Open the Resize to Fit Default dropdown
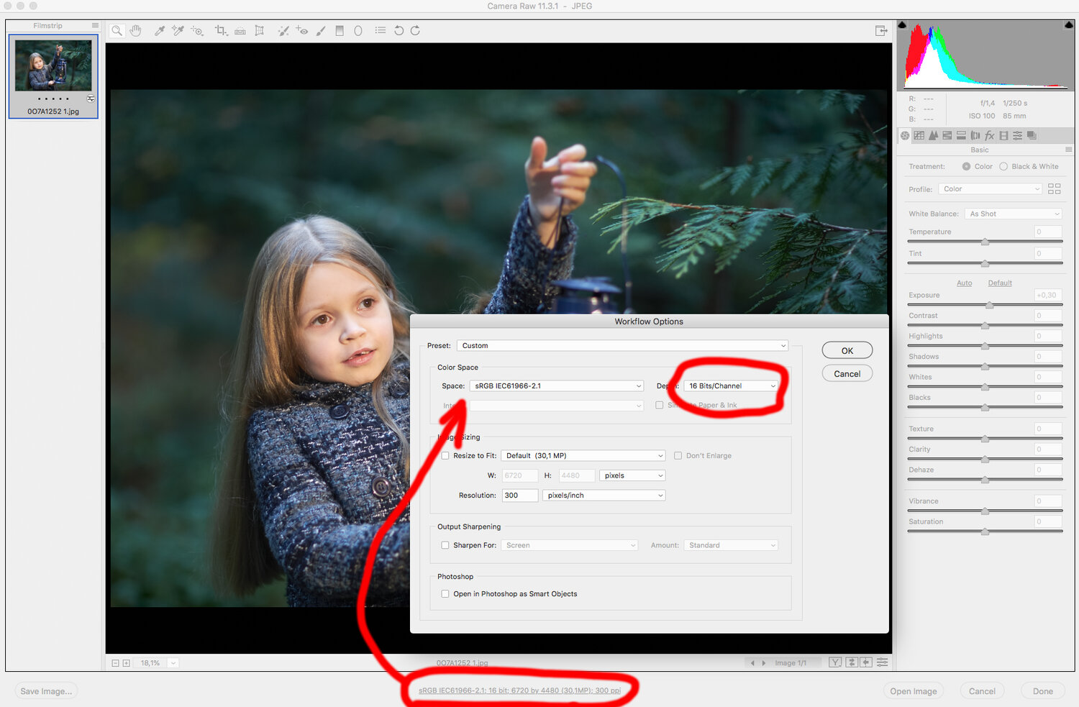1079x707 pixels. (x=583, y=455)
